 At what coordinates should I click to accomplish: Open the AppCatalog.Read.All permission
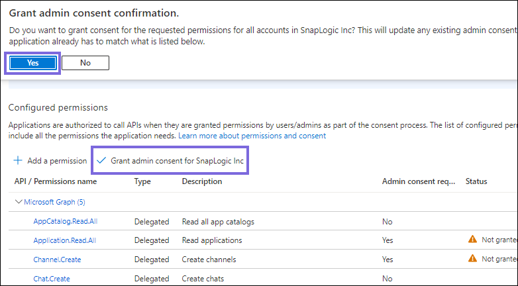tap(66, 221)
